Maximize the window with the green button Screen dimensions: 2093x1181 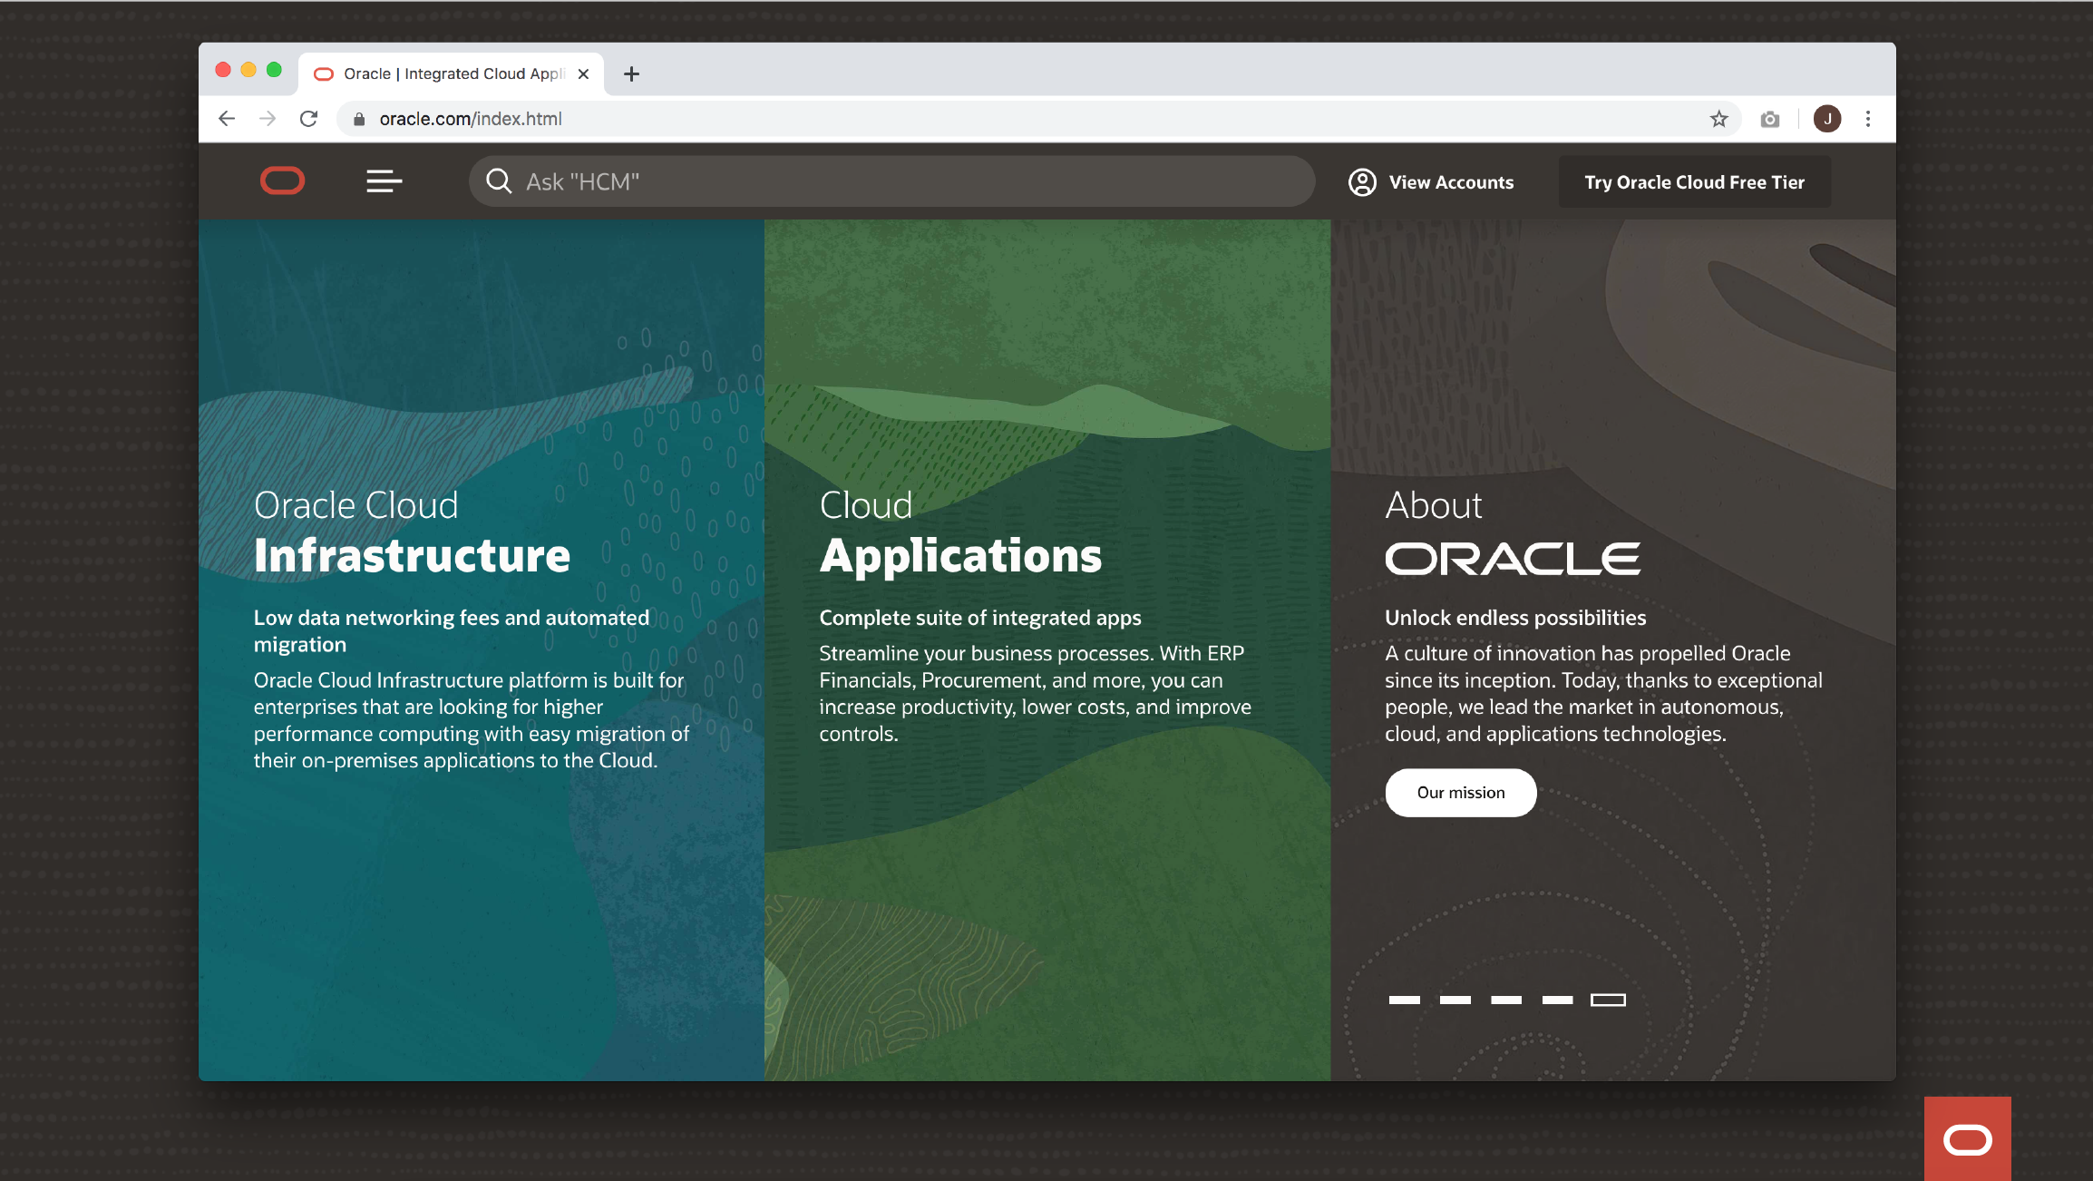click(274, 70)
